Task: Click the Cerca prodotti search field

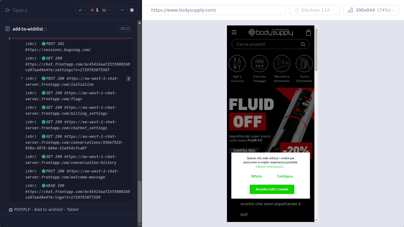Action: [x=265, y=44]
